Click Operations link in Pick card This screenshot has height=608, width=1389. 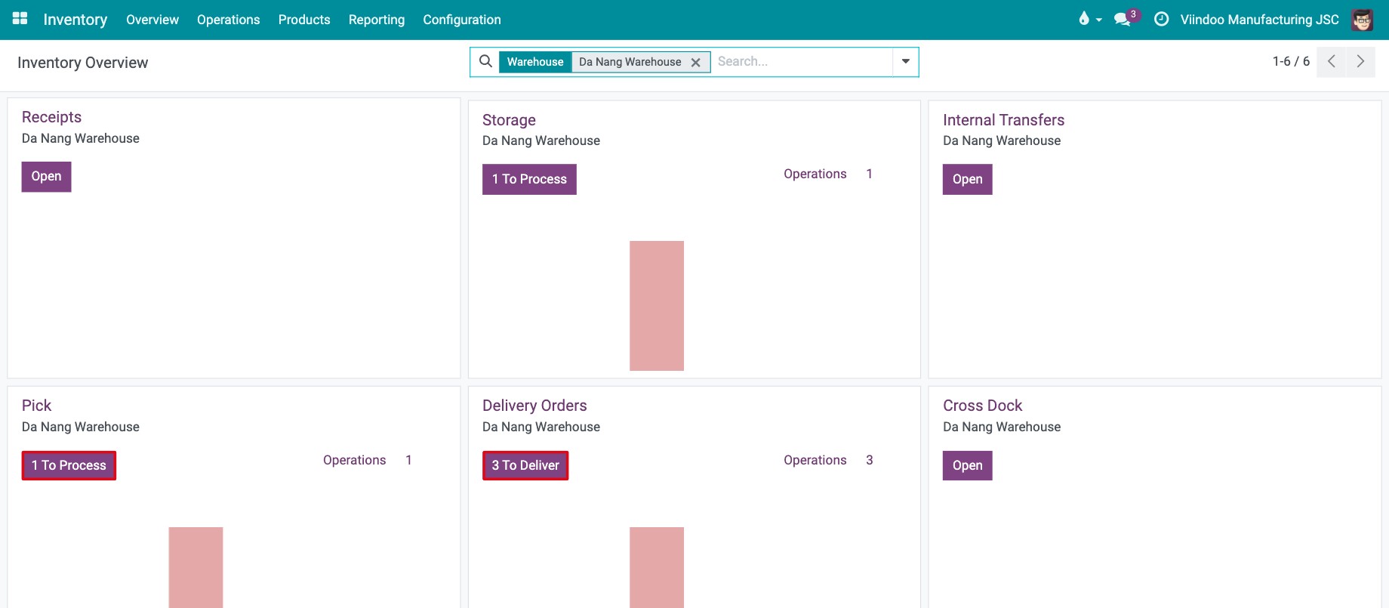coord(354,460)
